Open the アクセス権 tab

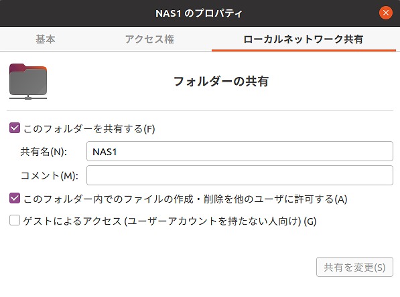[x=149, y=39]
